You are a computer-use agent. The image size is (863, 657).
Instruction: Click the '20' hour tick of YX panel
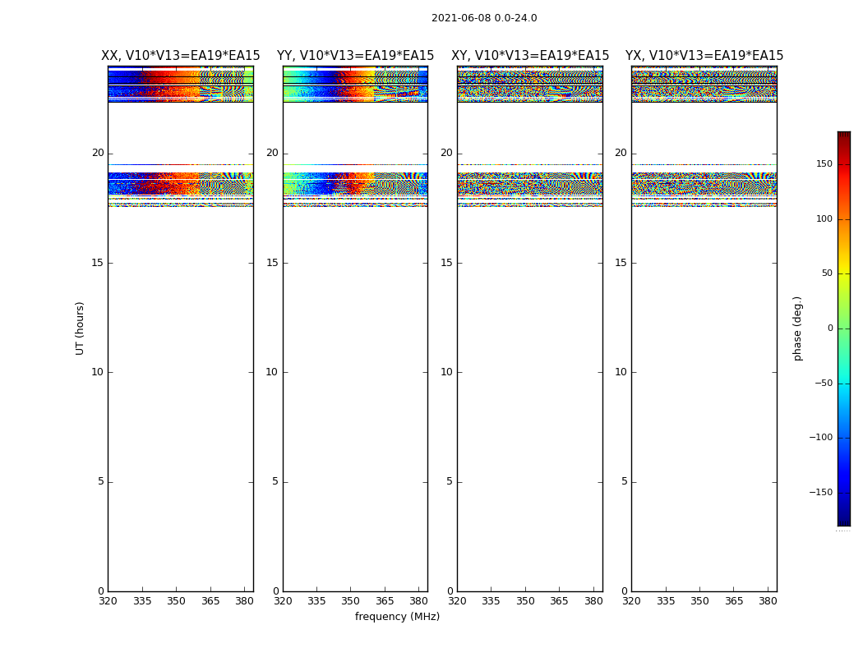(621, 153)
